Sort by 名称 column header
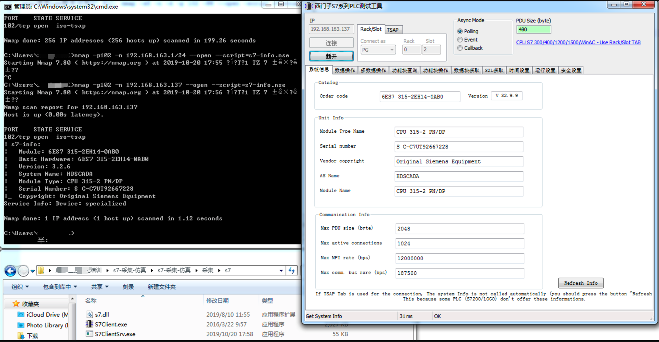Screen dimensions: 659x342 click(91, 300)
